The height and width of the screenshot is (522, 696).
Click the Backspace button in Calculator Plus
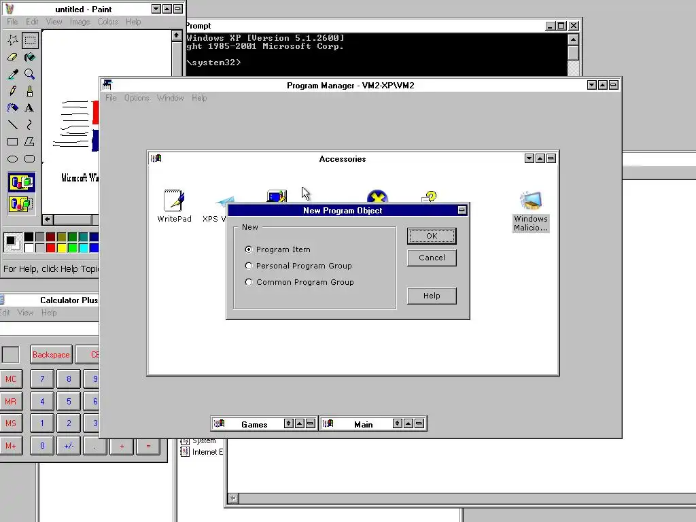coord(51,355)
